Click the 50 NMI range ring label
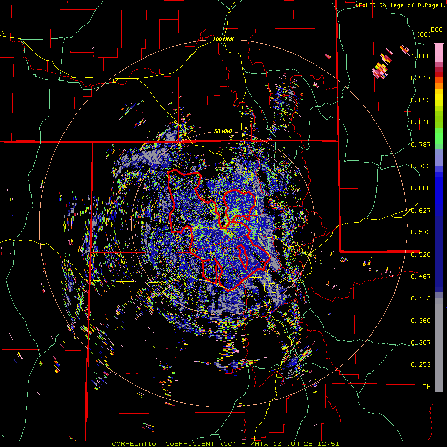447x447 pixels. click(x=223, y=132)
